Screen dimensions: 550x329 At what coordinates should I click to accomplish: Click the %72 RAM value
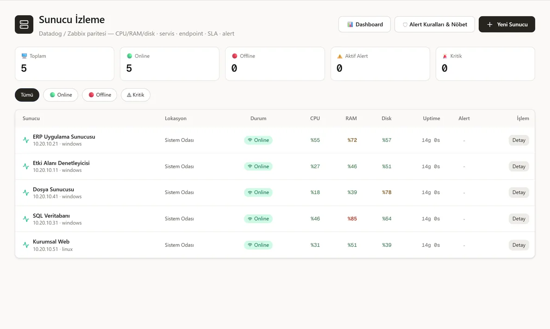[352, 140]
